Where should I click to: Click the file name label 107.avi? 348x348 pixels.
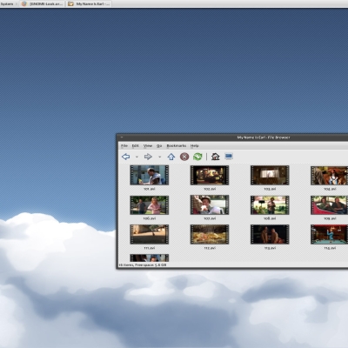(x=210, y=218)
